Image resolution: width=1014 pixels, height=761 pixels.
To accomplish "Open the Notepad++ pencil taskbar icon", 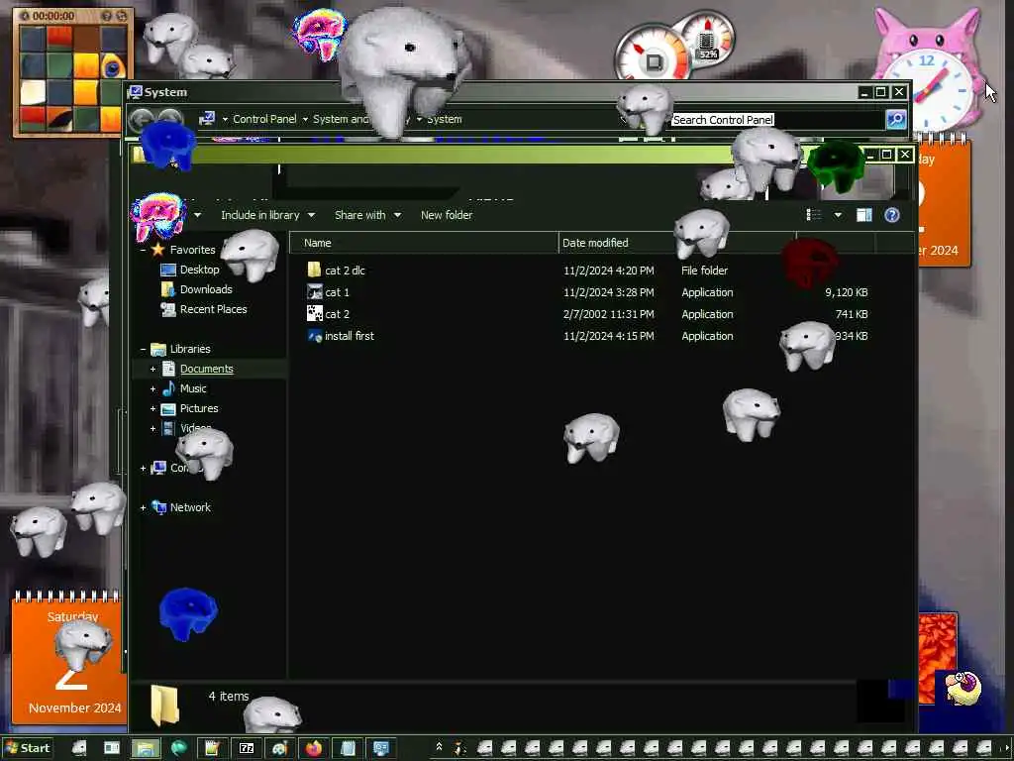I will click(x=212, y=748).
